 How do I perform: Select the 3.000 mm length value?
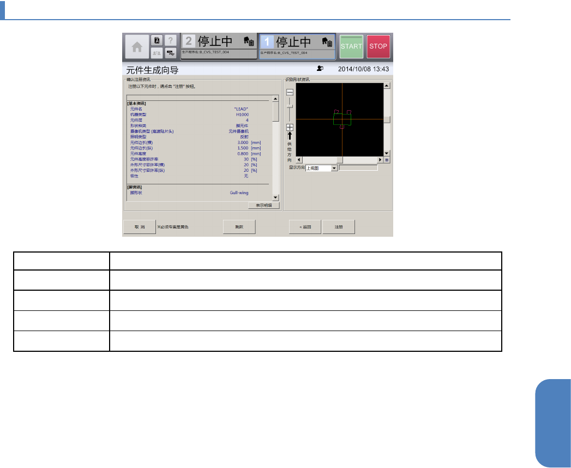pos(243,142)
